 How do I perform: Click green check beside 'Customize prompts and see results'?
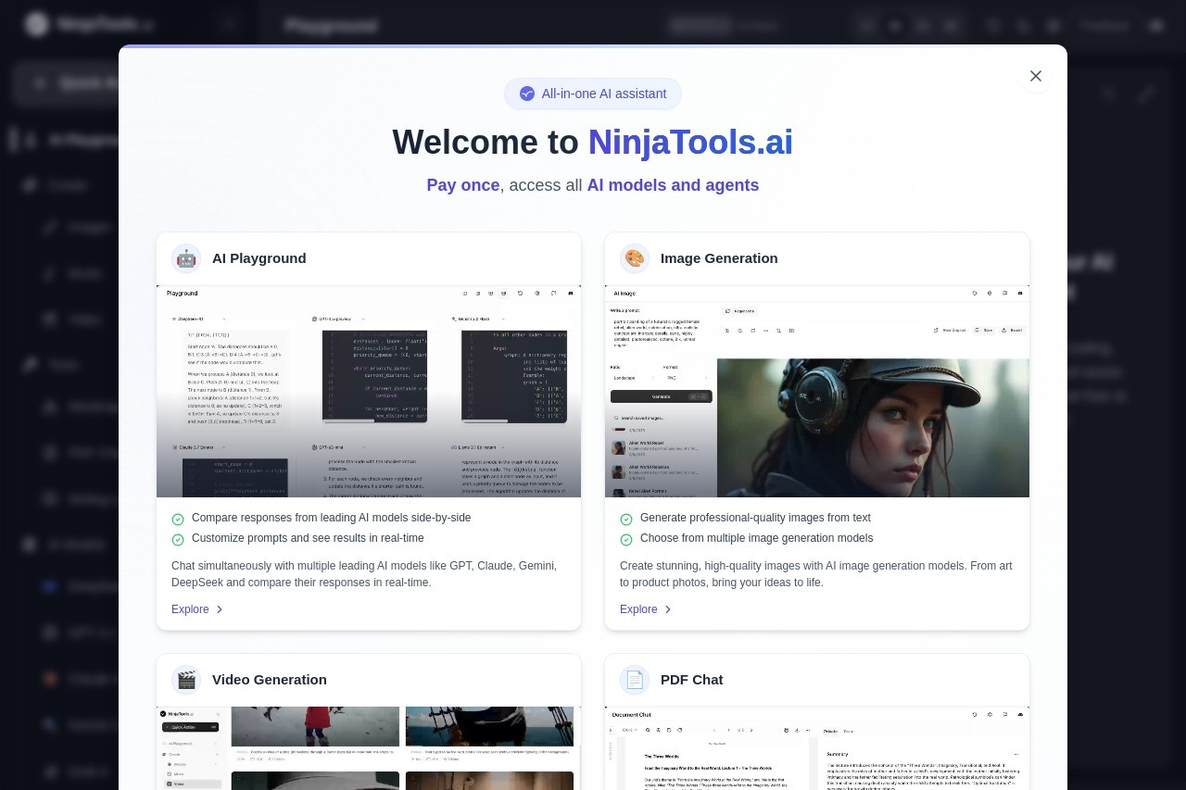(x=178, y=539)
